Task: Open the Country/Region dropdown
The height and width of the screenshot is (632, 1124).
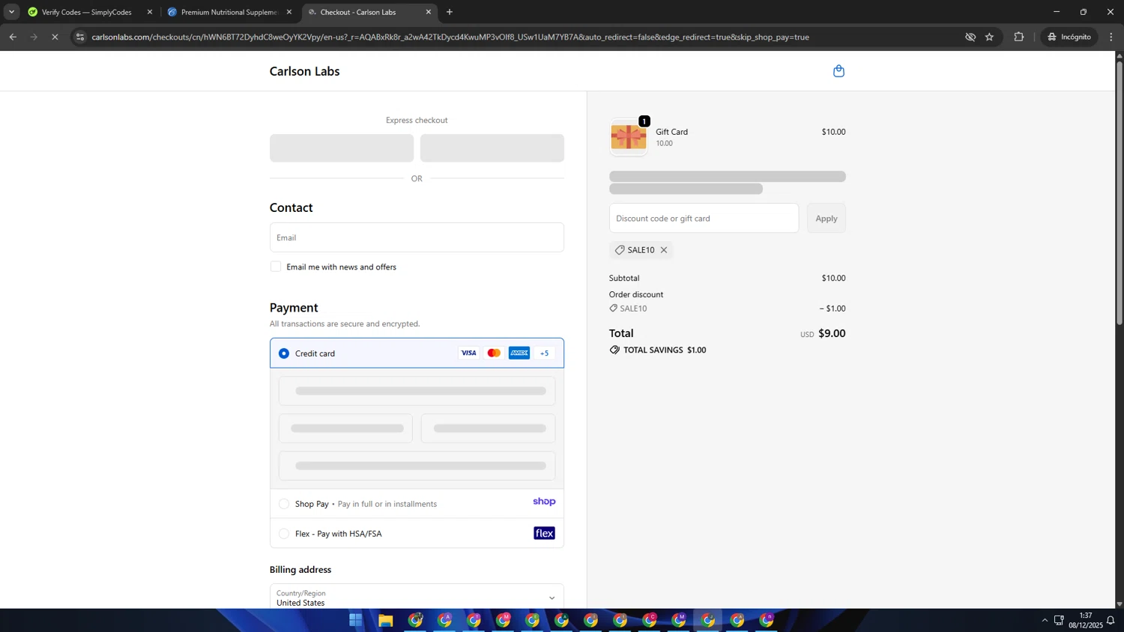Action: click(x=417, y=598)
